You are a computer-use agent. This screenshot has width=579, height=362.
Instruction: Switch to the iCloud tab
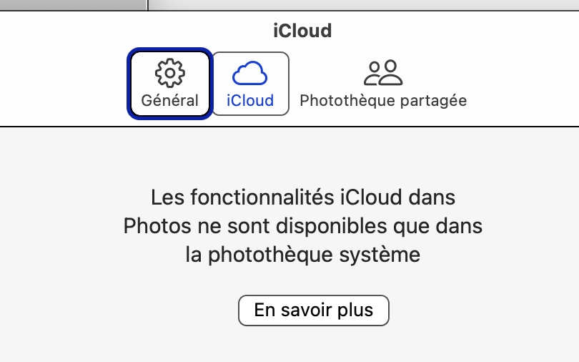250,84
